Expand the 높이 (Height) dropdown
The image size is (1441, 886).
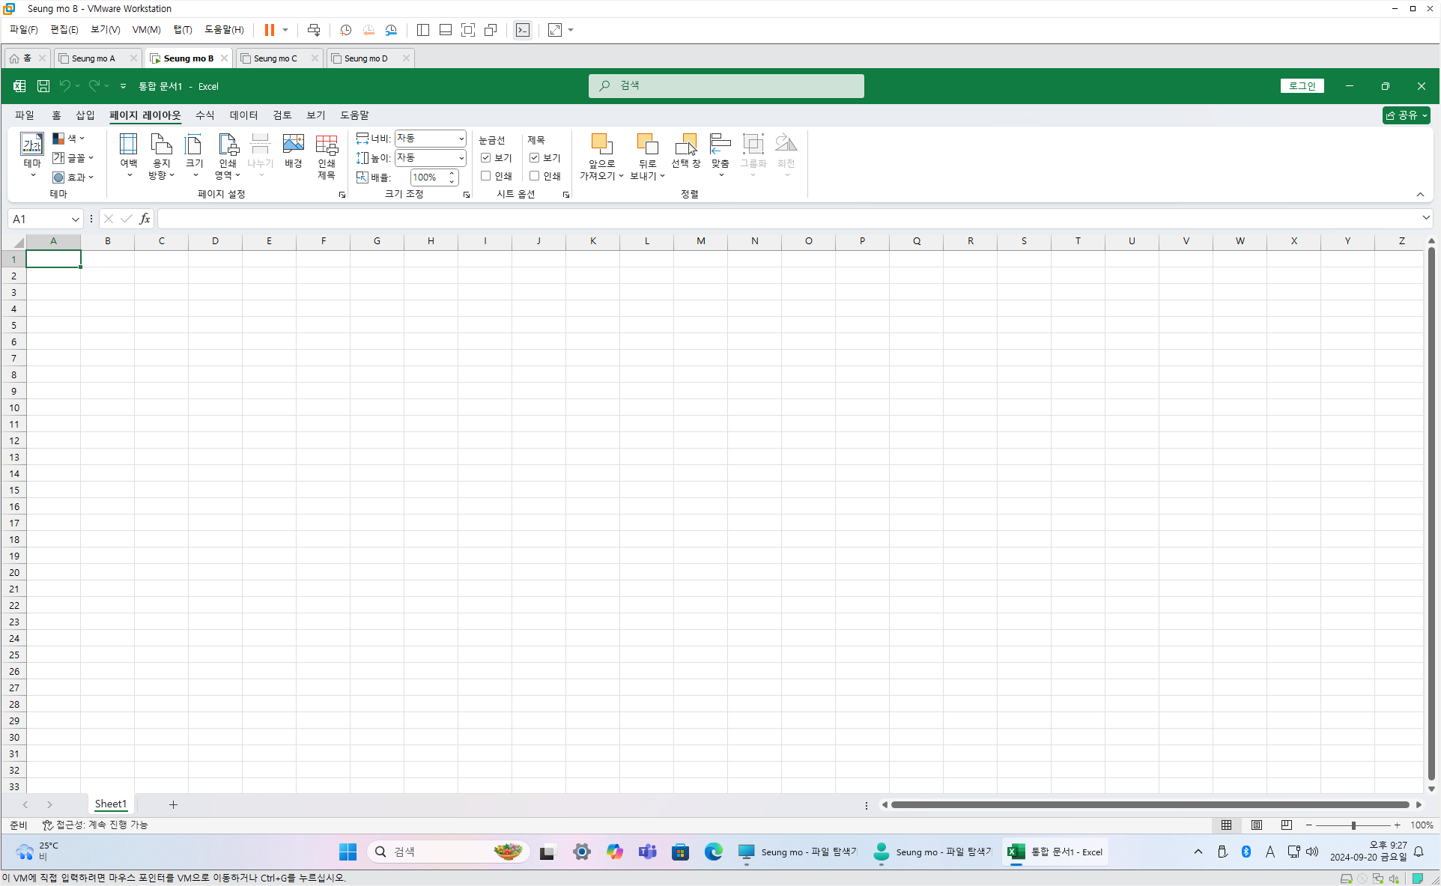461,158
